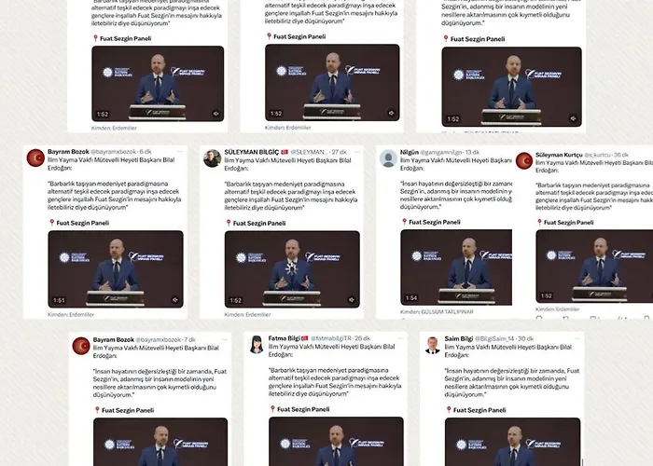This screenshot has width=653, height=466.
Task: Open the Kimden: Erdemliler link under SÜLEYMAN BİLGİÇ's video
Action: coord(247,315)
